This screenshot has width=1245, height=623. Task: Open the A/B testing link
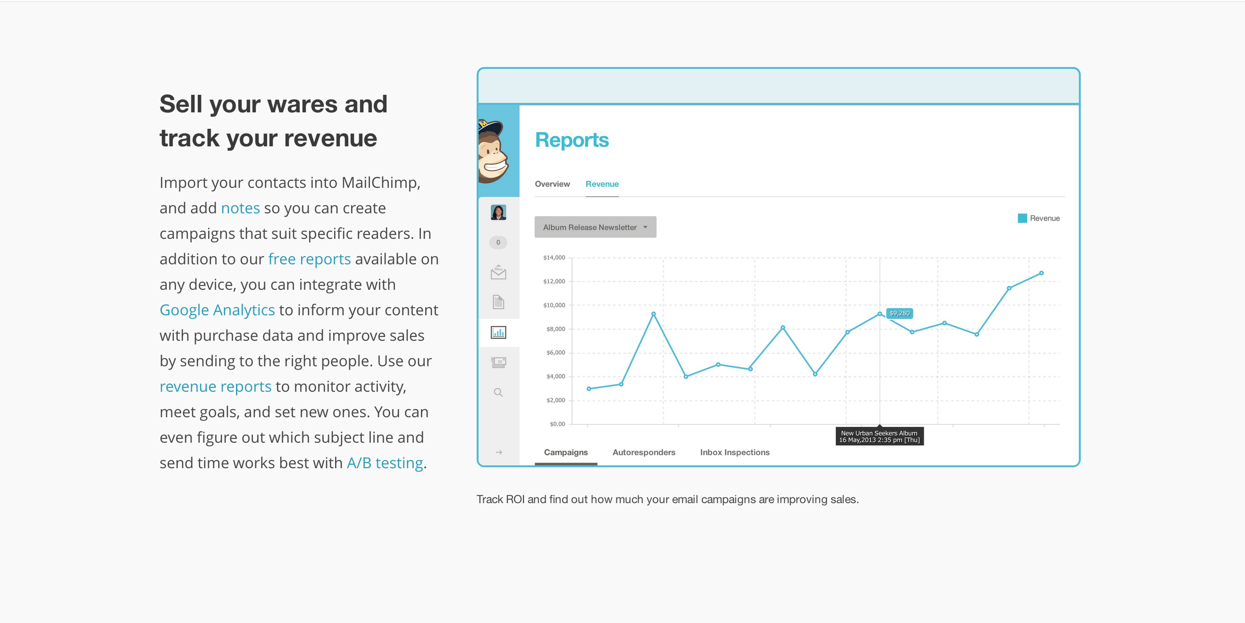385,463
